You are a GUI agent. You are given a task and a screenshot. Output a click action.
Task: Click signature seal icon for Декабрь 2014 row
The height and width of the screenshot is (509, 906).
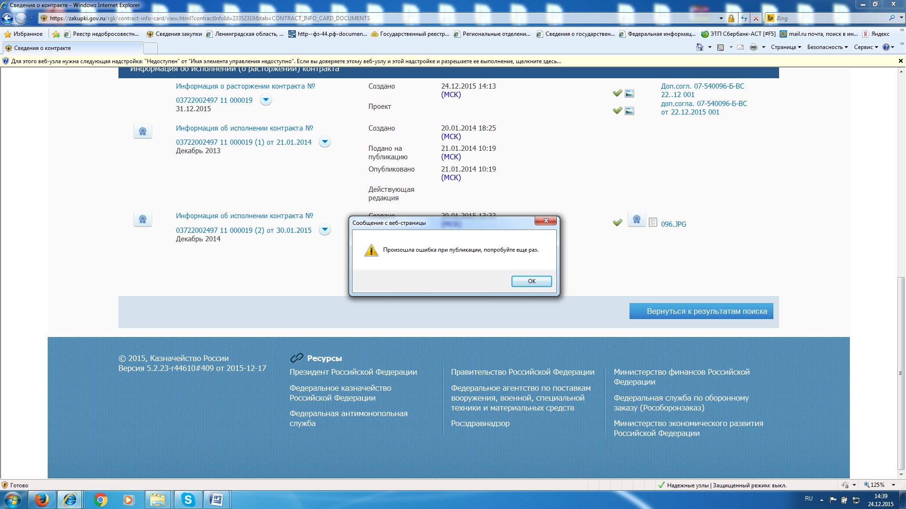[143, 219]
